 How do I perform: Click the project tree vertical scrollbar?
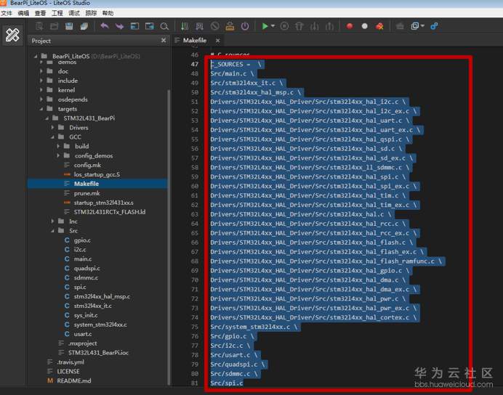point(169,237)
